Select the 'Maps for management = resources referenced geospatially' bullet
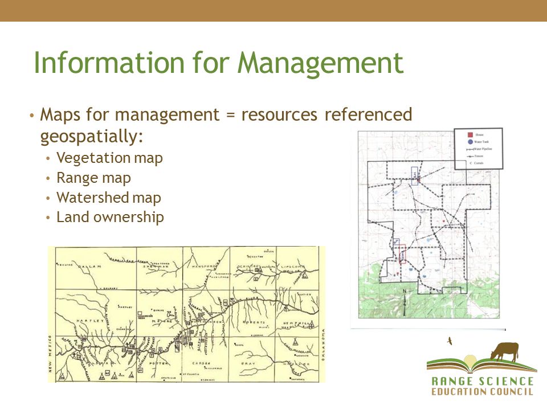Viewport: 547px width, 410px height. [226, 125]
